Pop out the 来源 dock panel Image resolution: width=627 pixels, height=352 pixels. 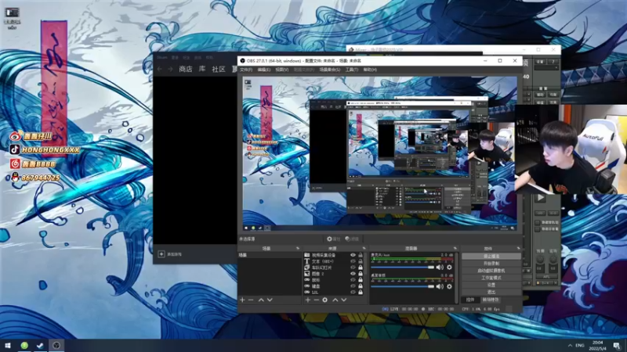[x=364, y=248]
